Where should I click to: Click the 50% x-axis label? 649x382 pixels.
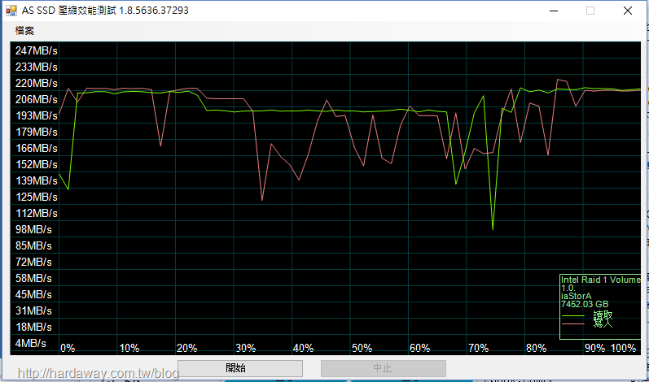(x=362, y=348)
